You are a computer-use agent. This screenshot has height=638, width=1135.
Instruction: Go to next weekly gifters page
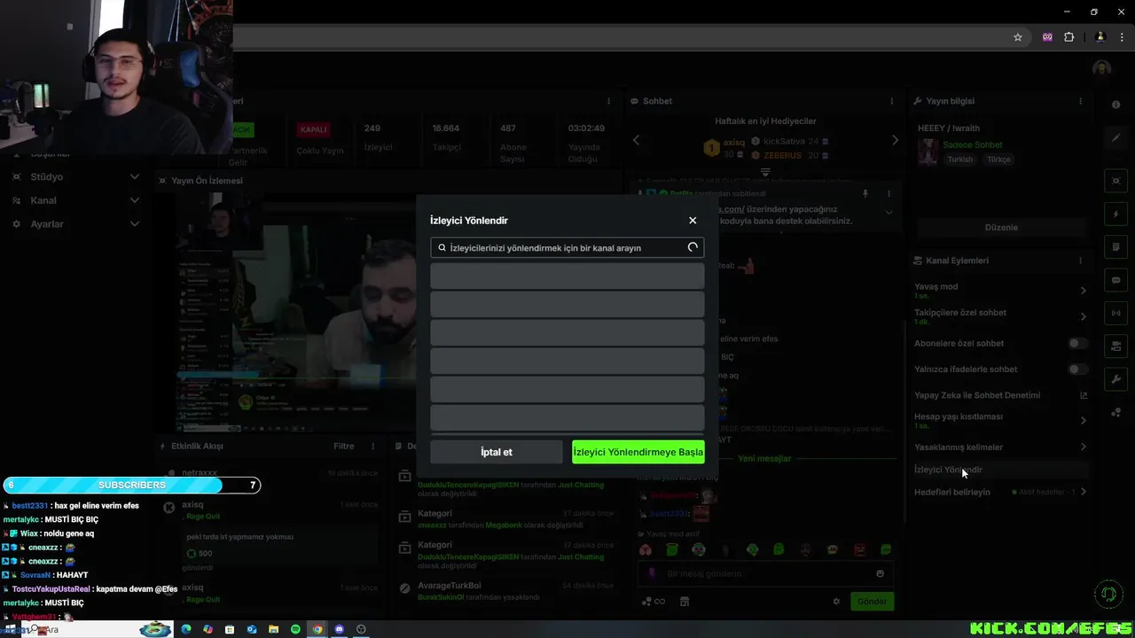coord(895,140)
